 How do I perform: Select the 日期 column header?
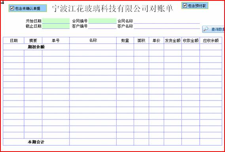click(13, 40)
